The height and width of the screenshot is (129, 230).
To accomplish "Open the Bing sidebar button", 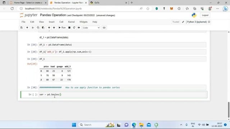I will (x=225, y=9).
